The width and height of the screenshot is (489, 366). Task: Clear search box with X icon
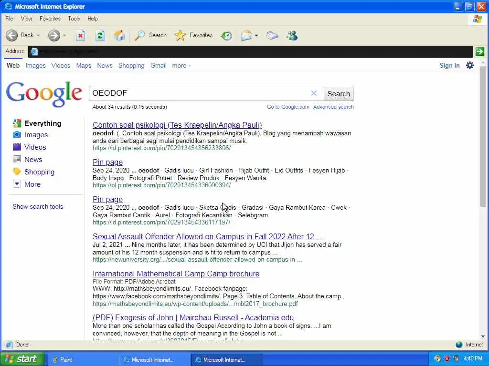[314, 93]
